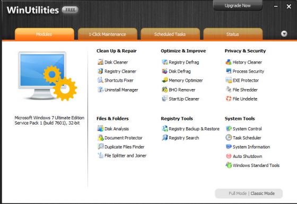The image size is (297, 204).
Task: Click the Registry Cleaner icon
Action: pyautogui.click(x=100, y=71)
